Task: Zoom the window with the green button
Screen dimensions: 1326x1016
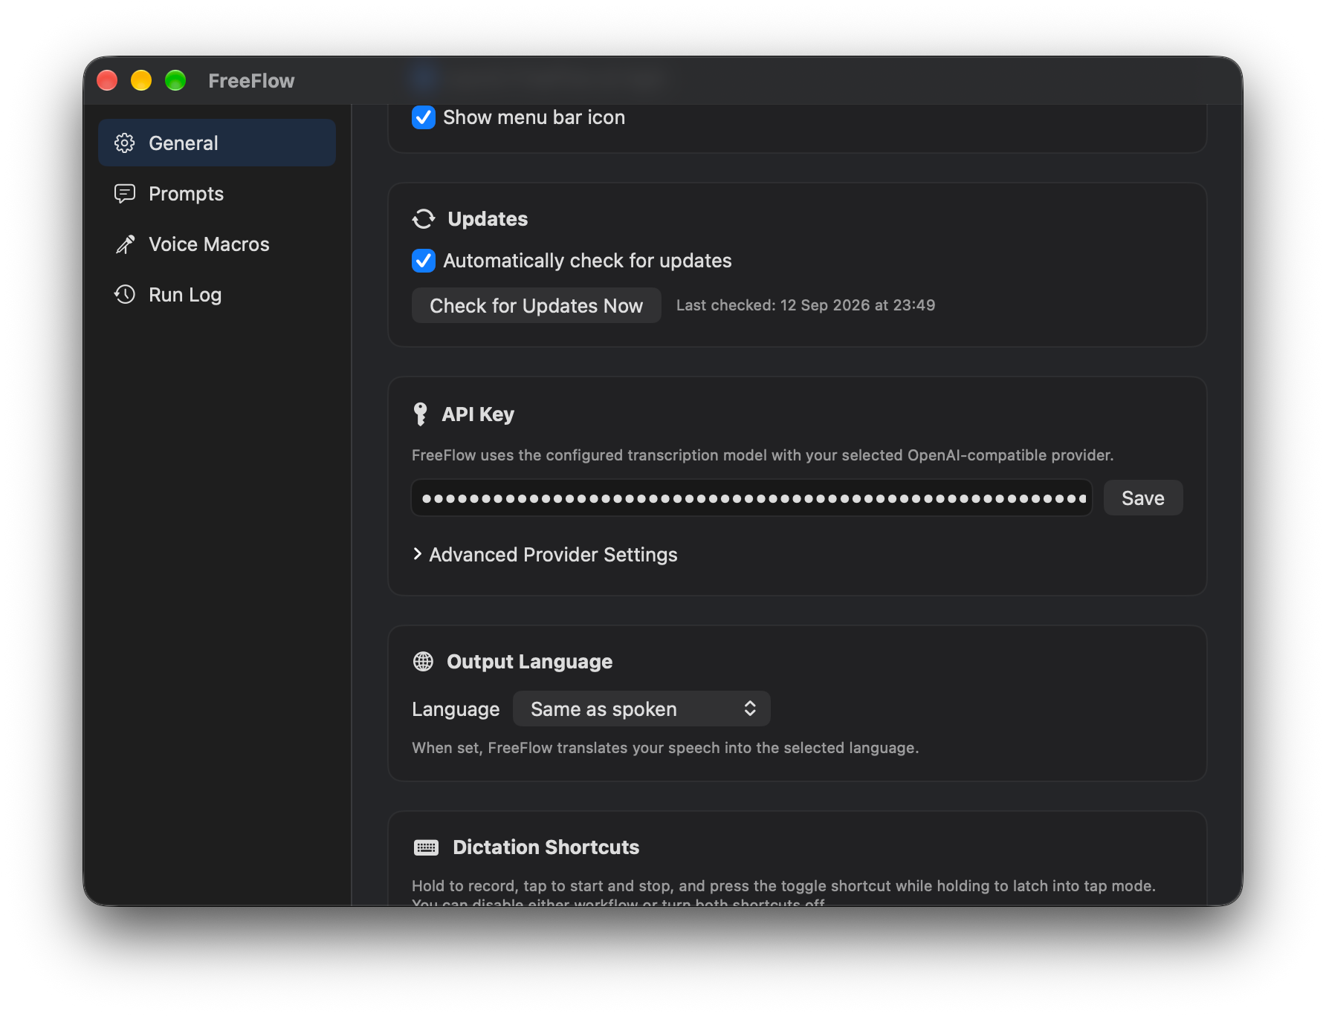Action: click(175, 80)
